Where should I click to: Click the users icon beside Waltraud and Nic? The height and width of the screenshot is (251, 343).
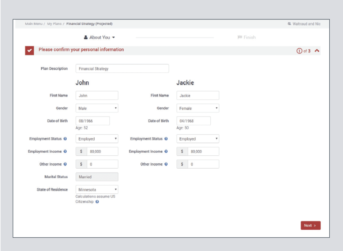pyautogui.click(x=289, y=24)
